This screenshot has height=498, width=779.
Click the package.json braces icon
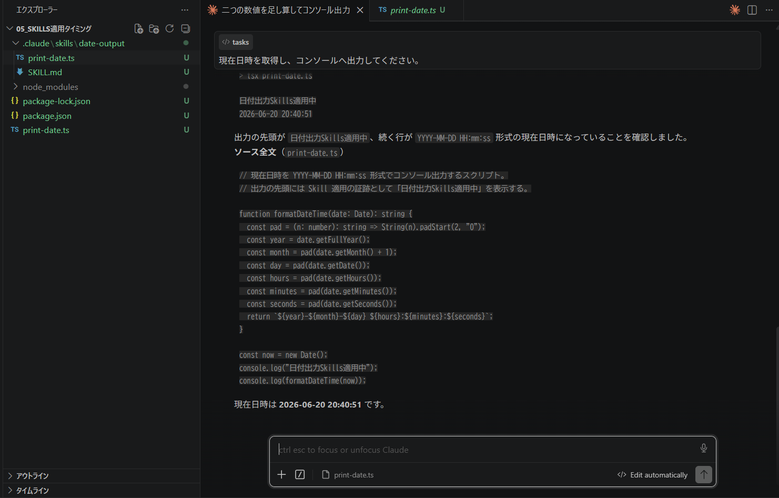15,116
